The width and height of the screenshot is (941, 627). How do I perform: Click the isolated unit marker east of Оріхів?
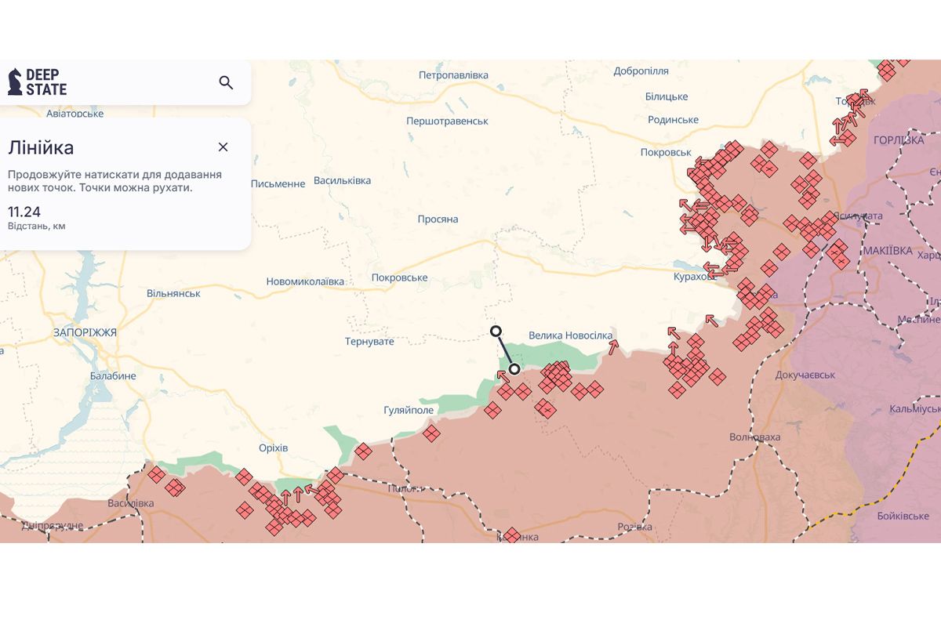coord(363,451)
